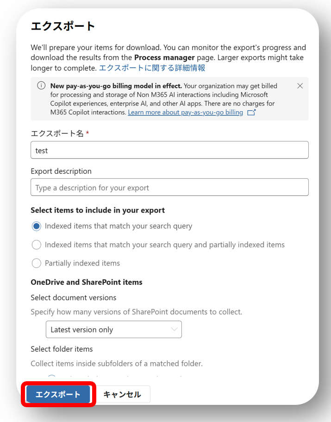Click the info icon in billing banner
Screen dimensions: 331x422
pos(41,86)
